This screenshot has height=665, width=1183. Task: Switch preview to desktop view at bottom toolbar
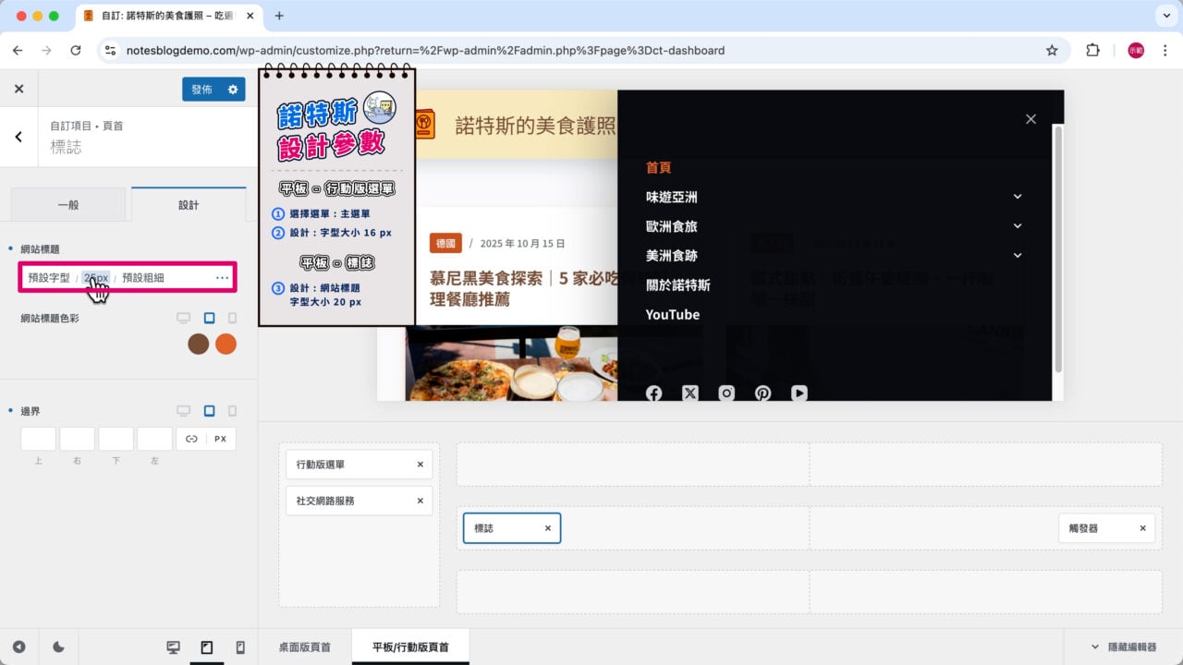[173, 647]
